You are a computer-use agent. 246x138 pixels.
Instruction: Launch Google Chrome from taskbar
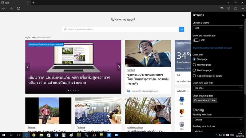pos(34,135)
